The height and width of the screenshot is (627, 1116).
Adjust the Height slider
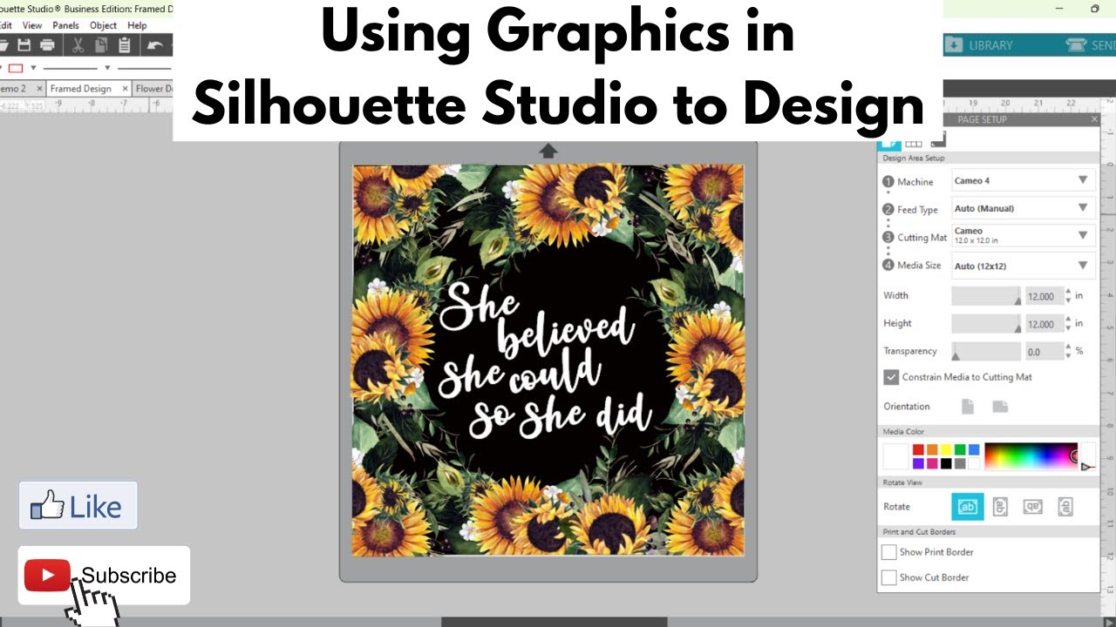pos(986,324)
